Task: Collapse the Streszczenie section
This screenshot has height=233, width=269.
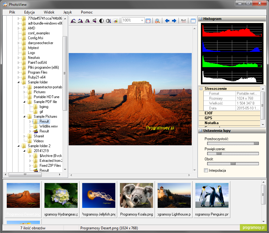Action: (x=201, y=89)
